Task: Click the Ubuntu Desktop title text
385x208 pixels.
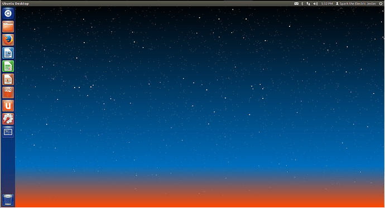Action: pos(15,4)
